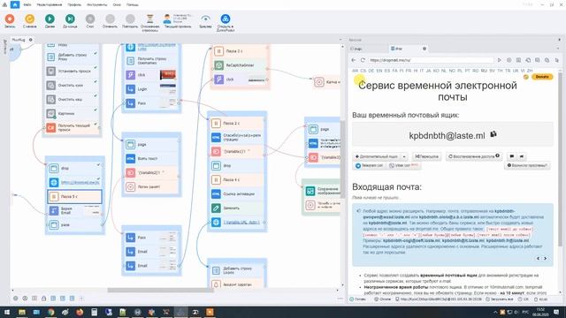Run to end with До конца button

coord(70,21)
